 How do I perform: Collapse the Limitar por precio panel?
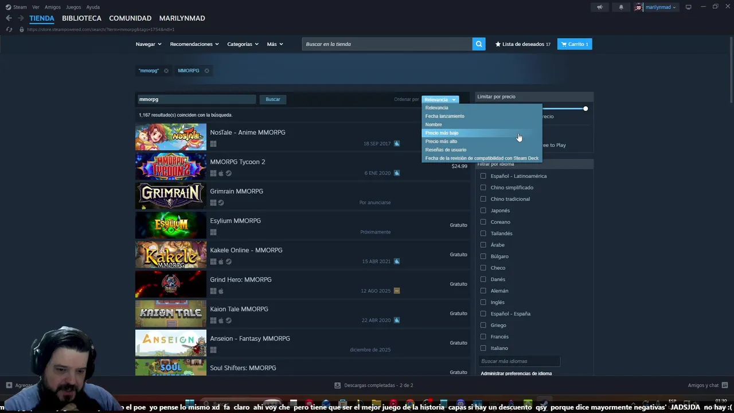click(534, 96)
